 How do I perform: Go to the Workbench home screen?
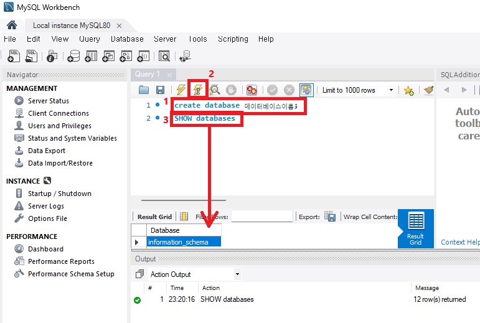(x=12, y=25)
